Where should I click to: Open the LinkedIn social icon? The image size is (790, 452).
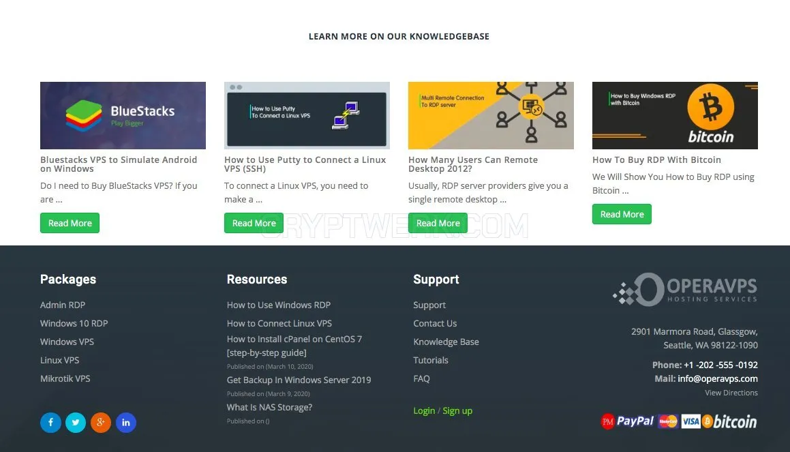(x=126, y=422)
